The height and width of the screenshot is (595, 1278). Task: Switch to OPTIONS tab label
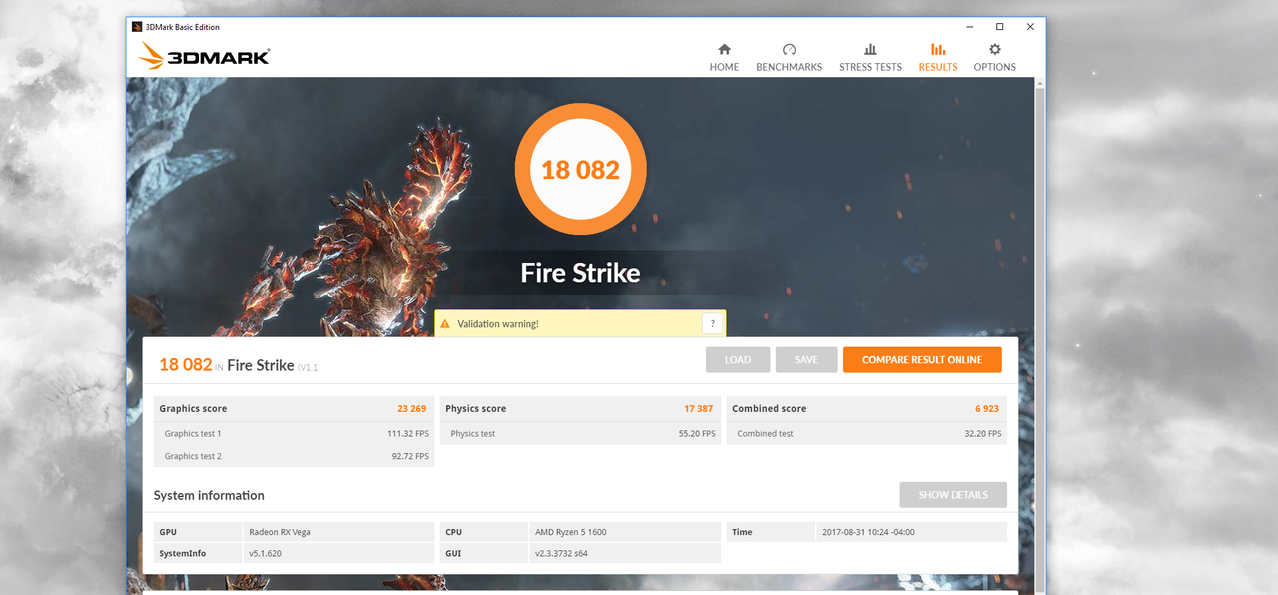(x=995, y=67)
